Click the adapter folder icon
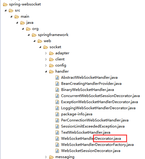The height and width of the screenshot is (159, 145). point(51,53)
